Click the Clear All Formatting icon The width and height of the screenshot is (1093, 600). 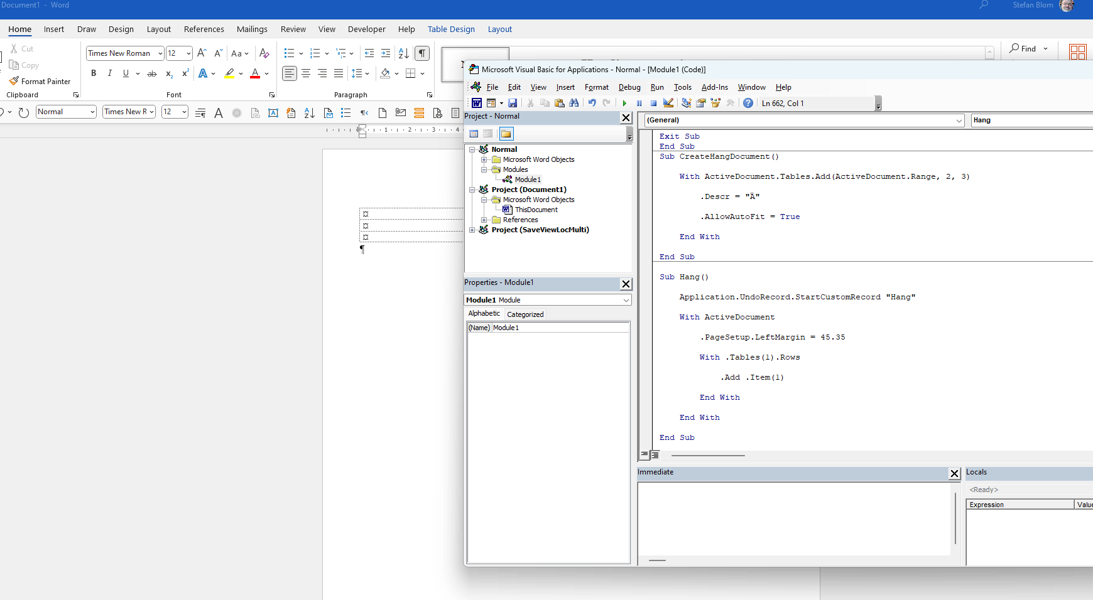click(x=264, y=53)
